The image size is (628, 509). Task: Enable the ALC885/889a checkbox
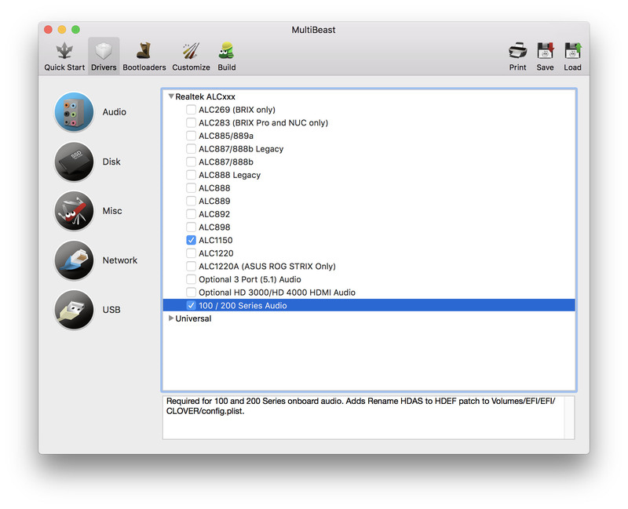click(191, 136)
